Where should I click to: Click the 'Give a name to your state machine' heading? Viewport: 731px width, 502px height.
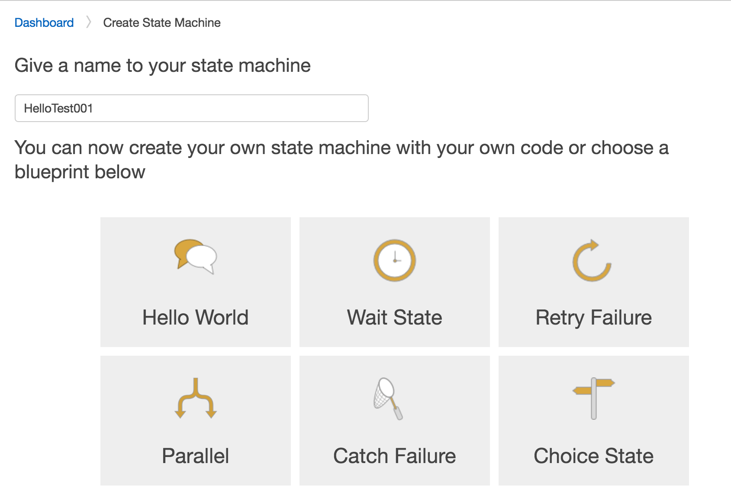pyautogui.click(x=163, y=66)
